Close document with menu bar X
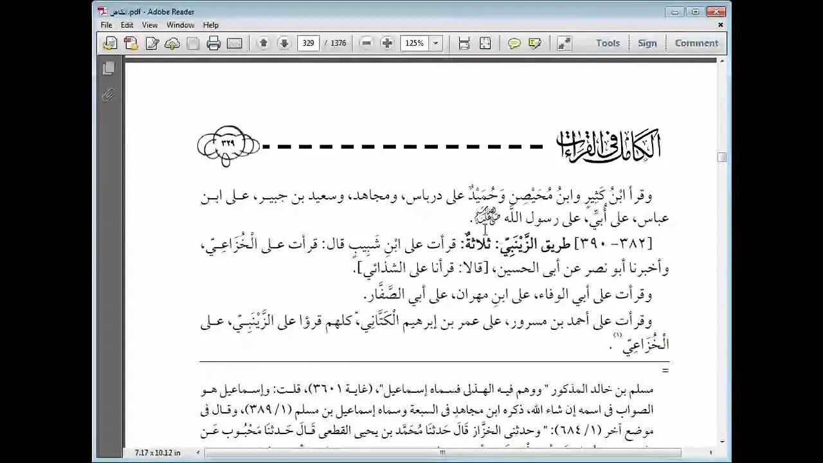Image resolution: width=823 pixels, height=463 pixels. pyautogui.click(x=721, y=25)
